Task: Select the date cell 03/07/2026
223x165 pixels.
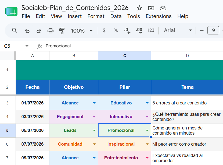Action: coord(33,117)
